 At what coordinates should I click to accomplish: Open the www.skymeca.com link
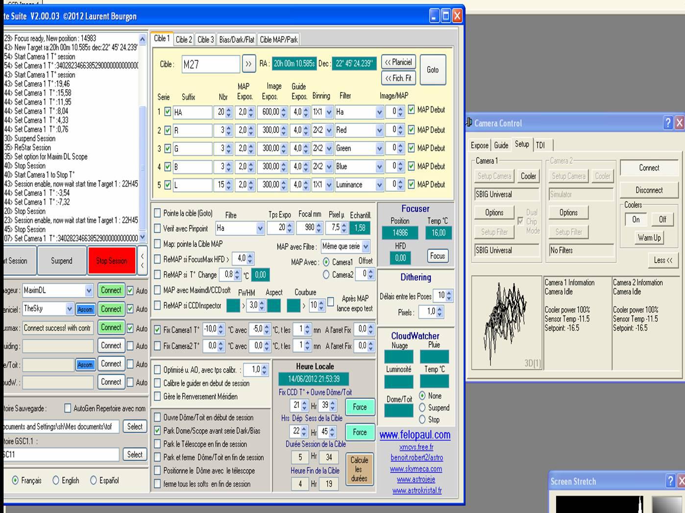click(416, 469)
